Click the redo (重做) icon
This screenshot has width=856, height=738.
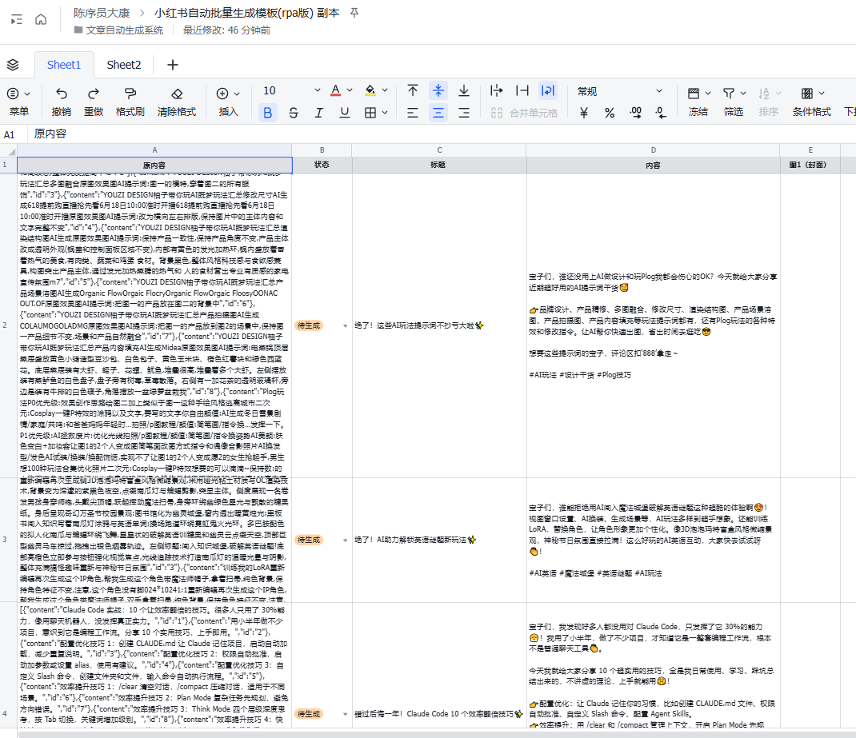click(94, 94)
